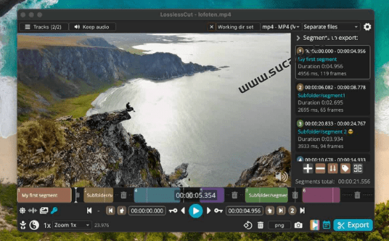389x241 pixels.
Task: Toggle keyframe display with the blue key icon
Action: tap(54, 210)
